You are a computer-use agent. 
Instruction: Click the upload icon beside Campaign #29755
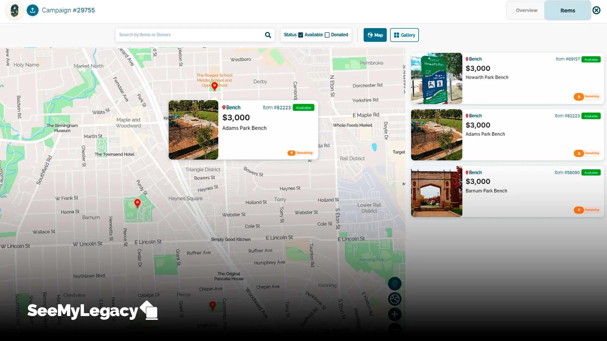pos(33,10)
